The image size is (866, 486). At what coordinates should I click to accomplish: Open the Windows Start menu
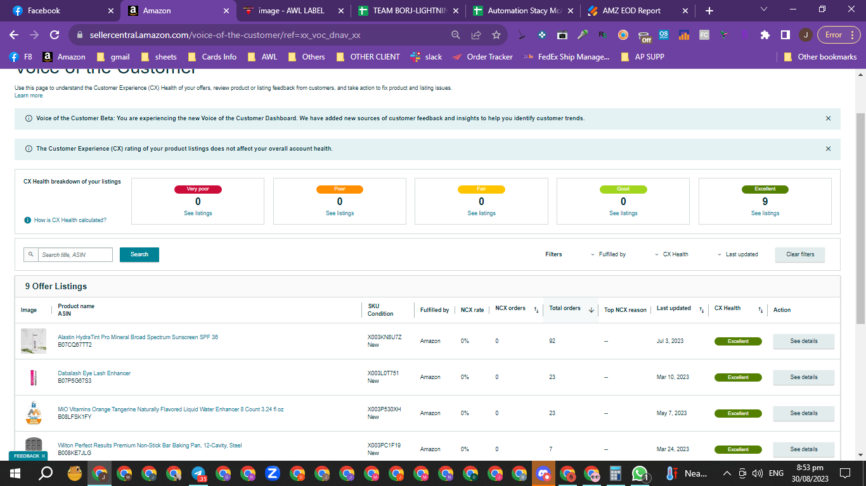[15, 473]
